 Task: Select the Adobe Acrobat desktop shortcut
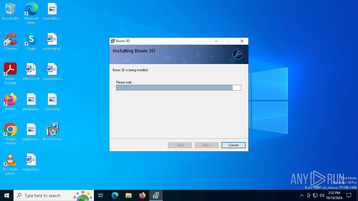10,74
